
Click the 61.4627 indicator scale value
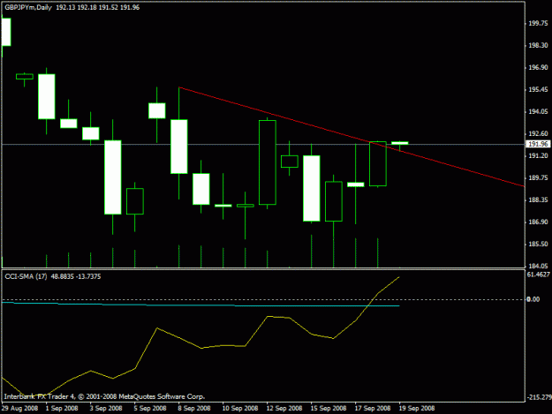click(538, 275)
